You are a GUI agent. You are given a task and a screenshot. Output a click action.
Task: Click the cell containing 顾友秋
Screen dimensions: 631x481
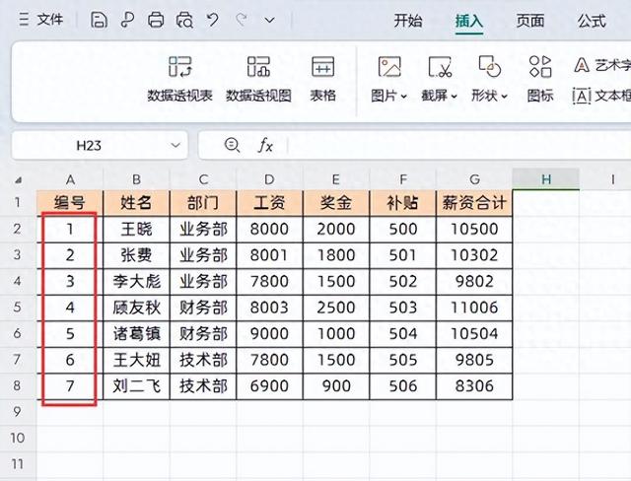tap(136, 308)
